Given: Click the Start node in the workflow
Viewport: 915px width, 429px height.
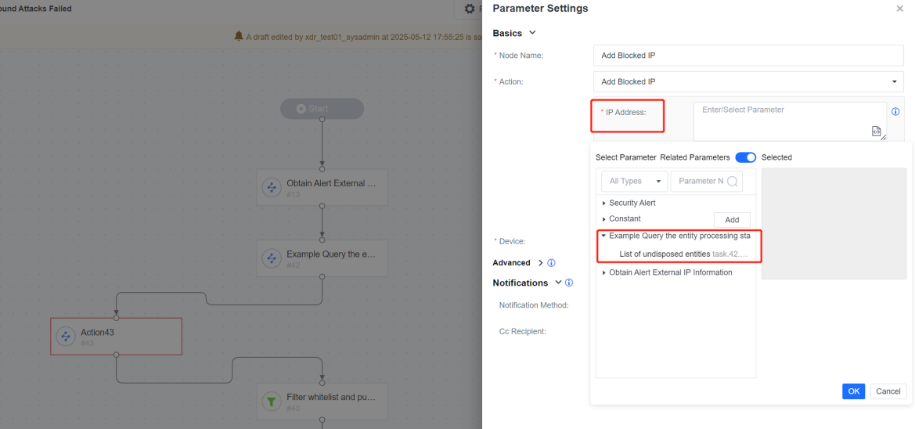Looking at the screenshot, I should point(322,109).
